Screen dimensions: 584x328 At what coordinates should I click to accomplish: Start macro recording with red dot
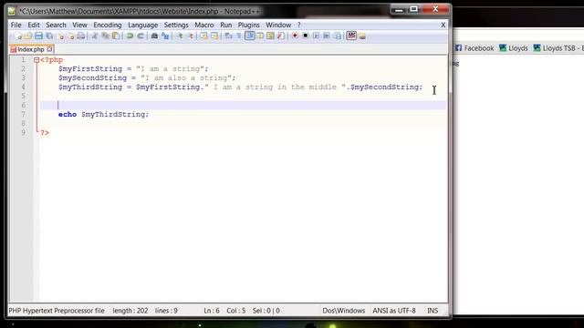295,36
